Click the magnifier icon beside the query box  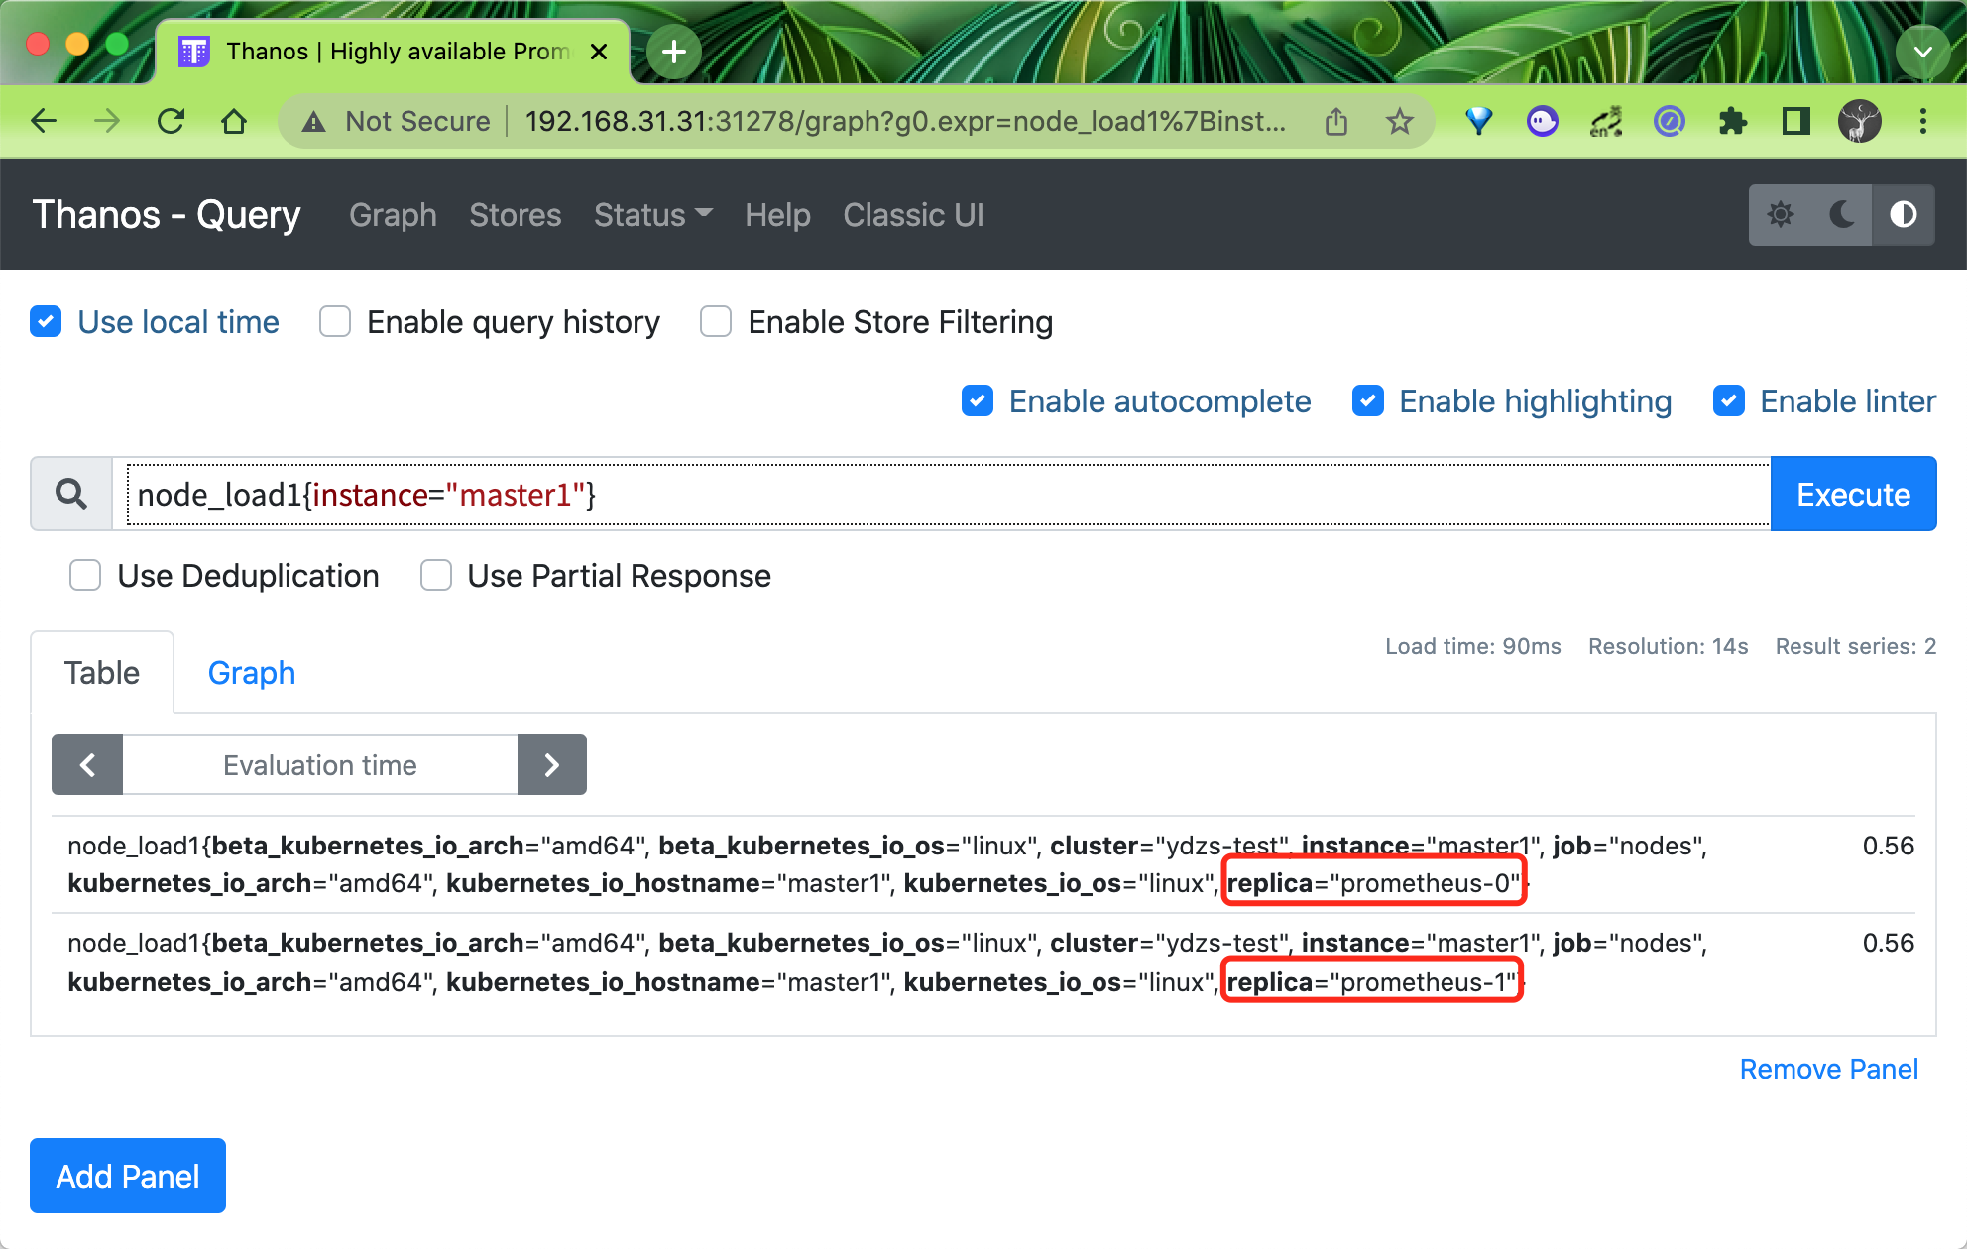(x=71, y=494)
